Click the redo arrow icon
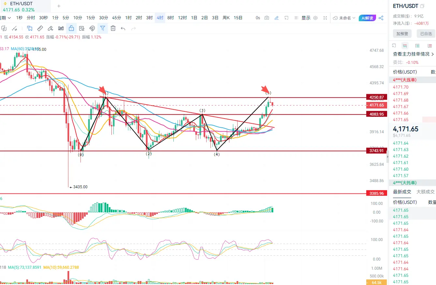The width and height of the screenshot is (436, 285). [x=133, y=28]
